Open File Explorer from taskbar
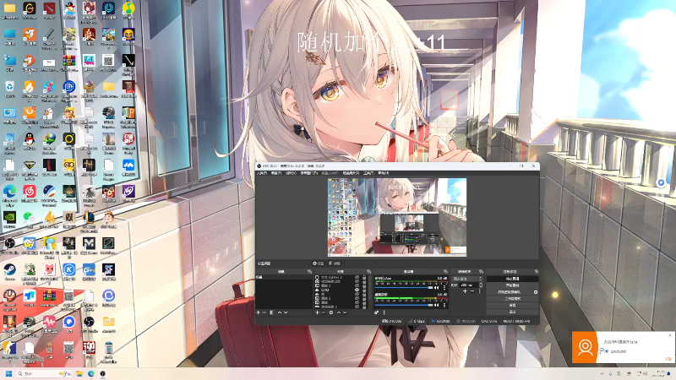The image size is (676, 380). coord(79,373)
